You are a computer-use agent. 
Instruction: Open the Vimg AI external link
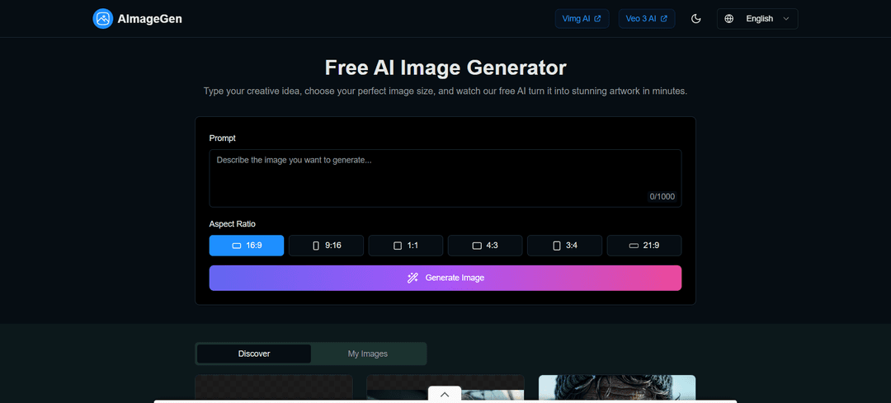(582, 19)
